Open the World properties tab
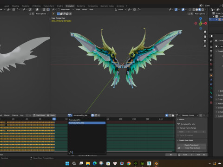Screen dimensions: 223x167 coord(211,64)
